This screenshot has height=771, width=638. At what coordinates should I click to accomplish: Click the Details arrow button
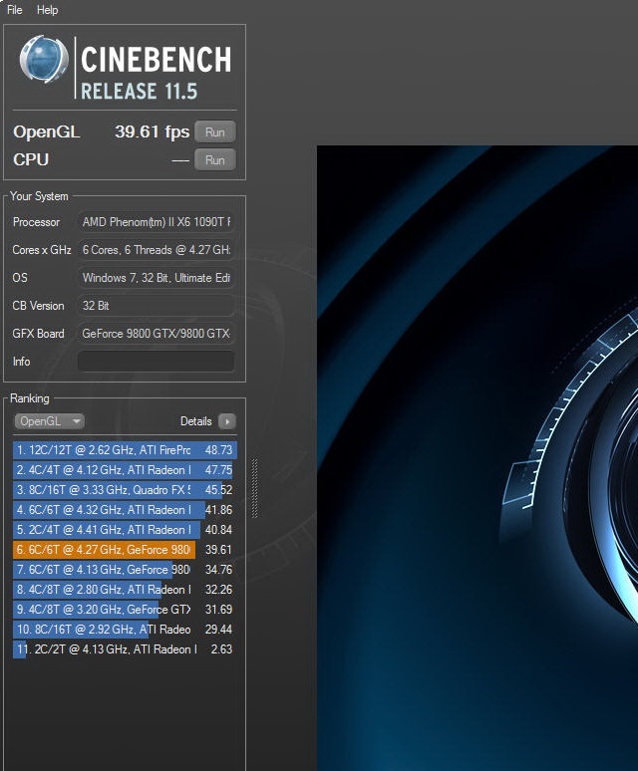[x=226, y=421]
